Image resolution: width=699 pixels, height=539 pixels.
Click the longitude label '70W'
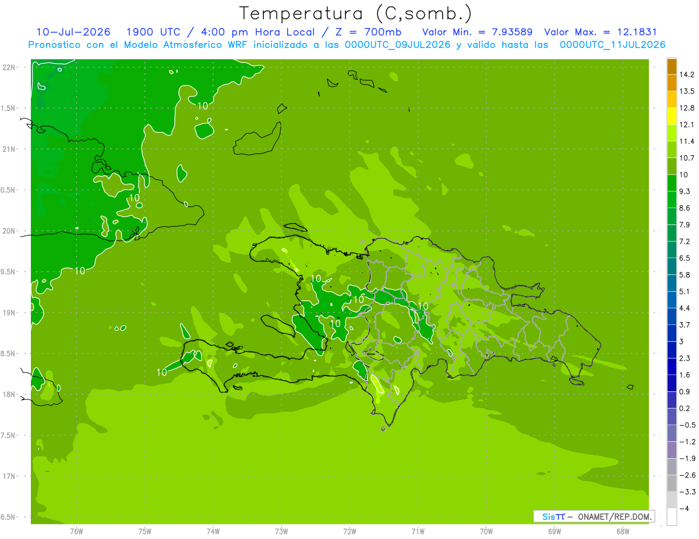(486, 531)
